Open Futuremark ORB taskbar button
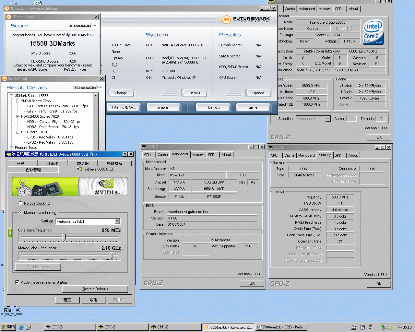The width and height of the screenshot is (415, 332). (x=281, y=327)
